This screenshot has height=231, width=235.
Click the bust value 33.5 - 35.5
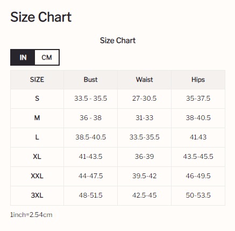90,99
